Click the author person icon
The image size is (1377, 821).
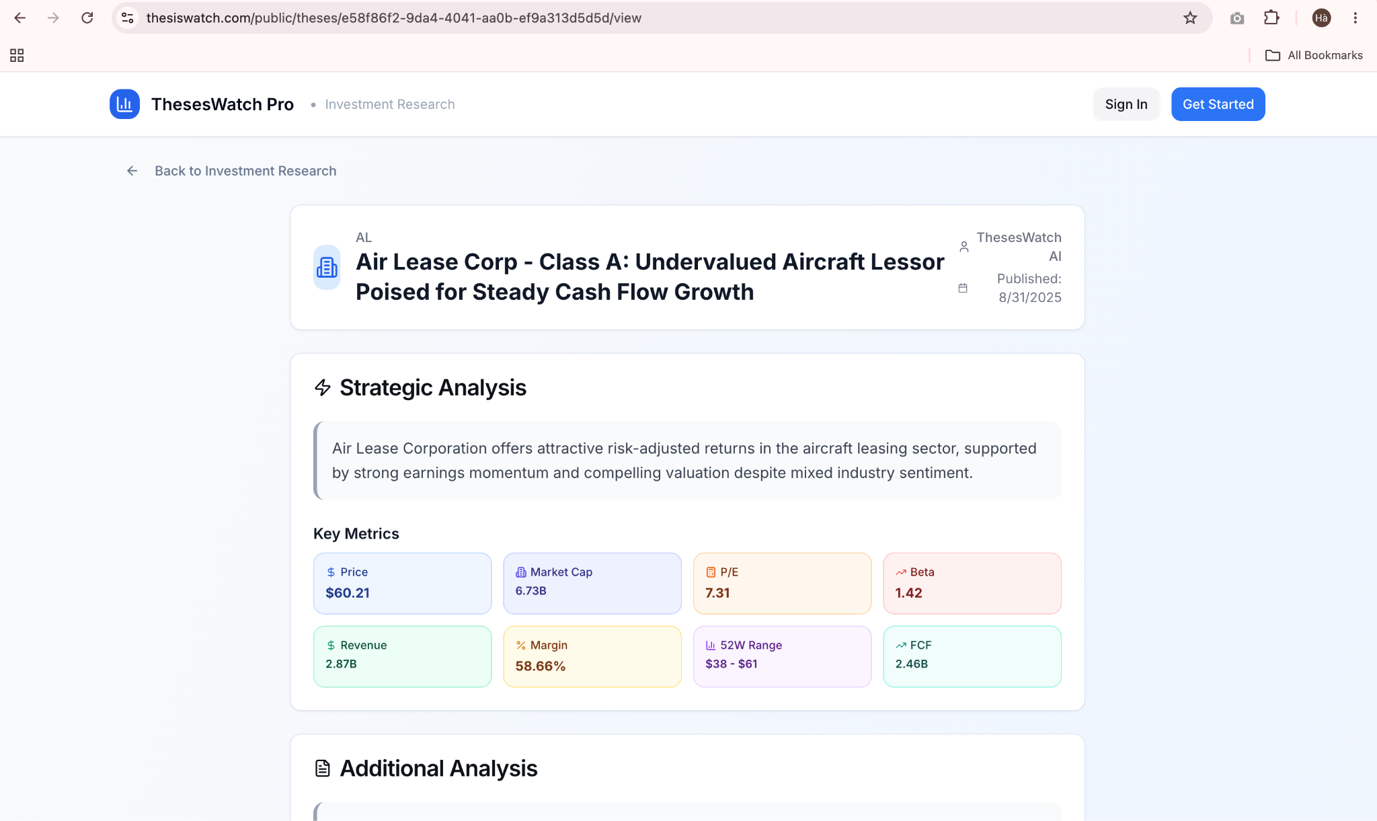[964, 247]
